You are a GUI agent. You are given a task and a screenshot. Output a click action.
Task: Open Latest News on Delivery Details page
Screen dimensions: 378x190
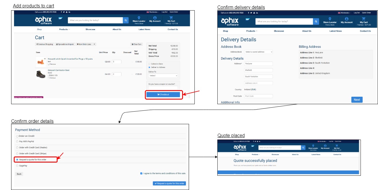coord(335,31)
